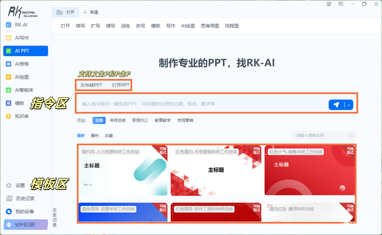Open the AI智能体 sidebar icon

[8, 90]
